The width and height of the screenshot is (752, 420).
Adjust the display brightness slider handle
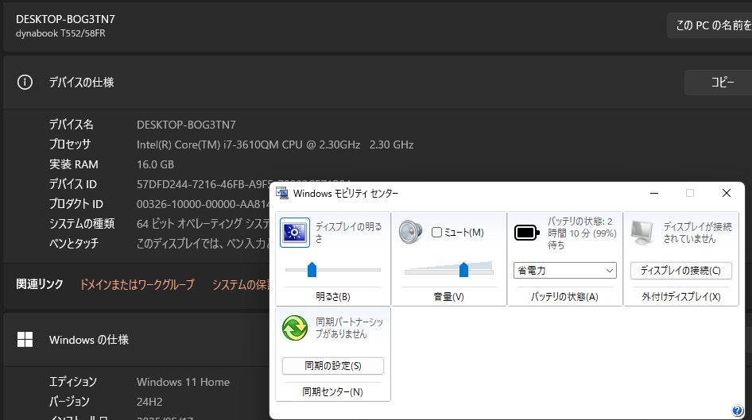coord(312,270)
